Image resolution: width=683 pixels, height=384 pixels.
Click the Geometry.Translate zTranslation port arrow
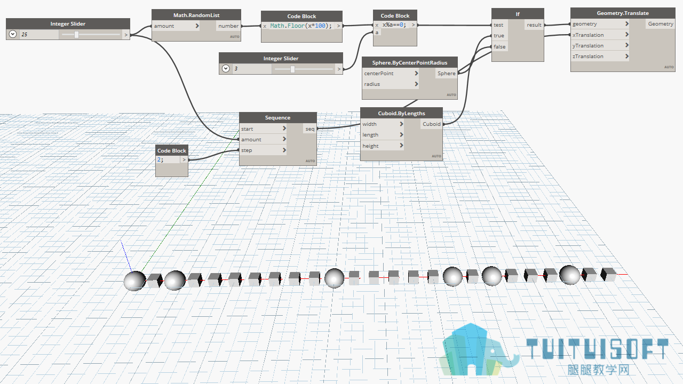[626, 56]
